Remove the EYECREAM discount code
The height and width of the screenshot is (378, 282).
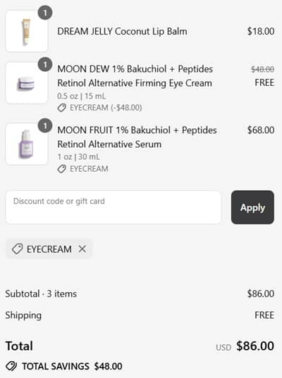[82, 248]
